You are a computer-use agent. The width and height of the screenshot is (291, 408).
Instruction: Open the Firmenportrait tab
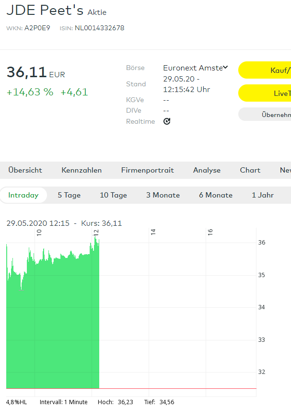[147, 170]
